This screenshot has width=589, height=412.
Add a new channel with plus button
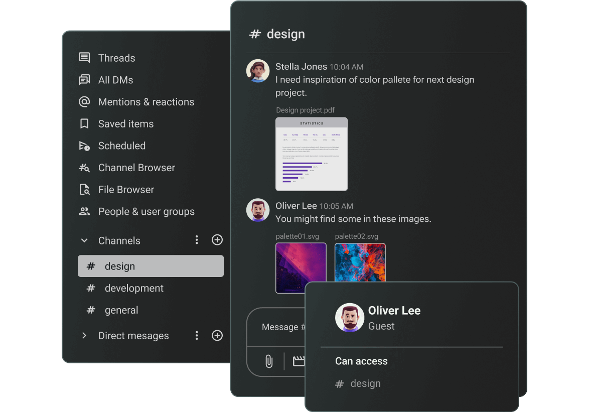point(217,240)
